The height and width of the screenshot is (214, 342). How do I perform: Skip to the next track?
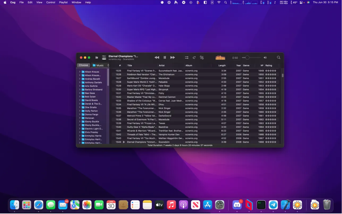coord(173,58)
